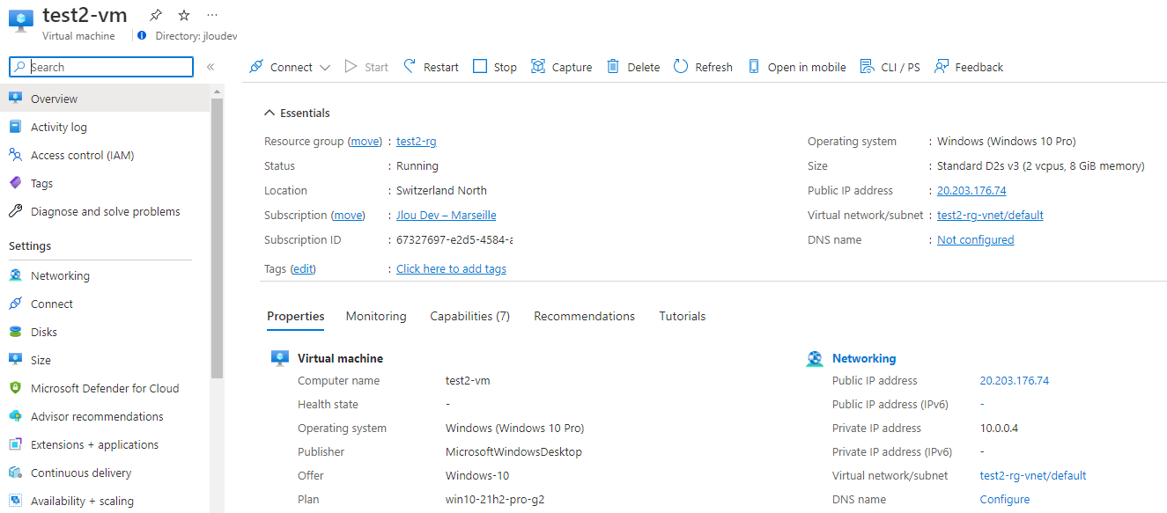Click the Overview icon in sidebar
Viewport: 1167px width, 513px height.
(x=15, y=99)
